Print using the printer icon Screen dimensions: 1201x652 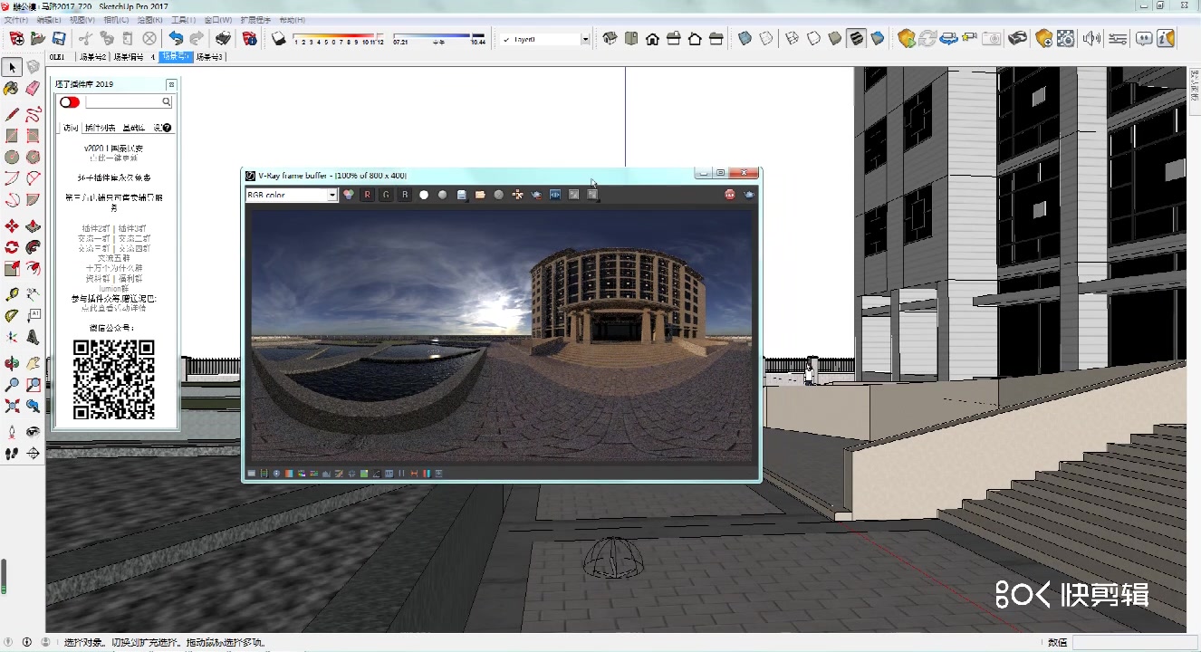point(223,39)
